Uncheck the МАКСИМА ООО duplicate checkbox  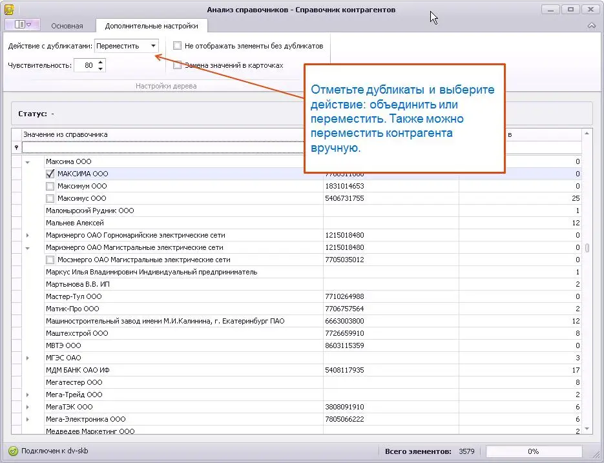pyautogui.click(x=50, y=174)
